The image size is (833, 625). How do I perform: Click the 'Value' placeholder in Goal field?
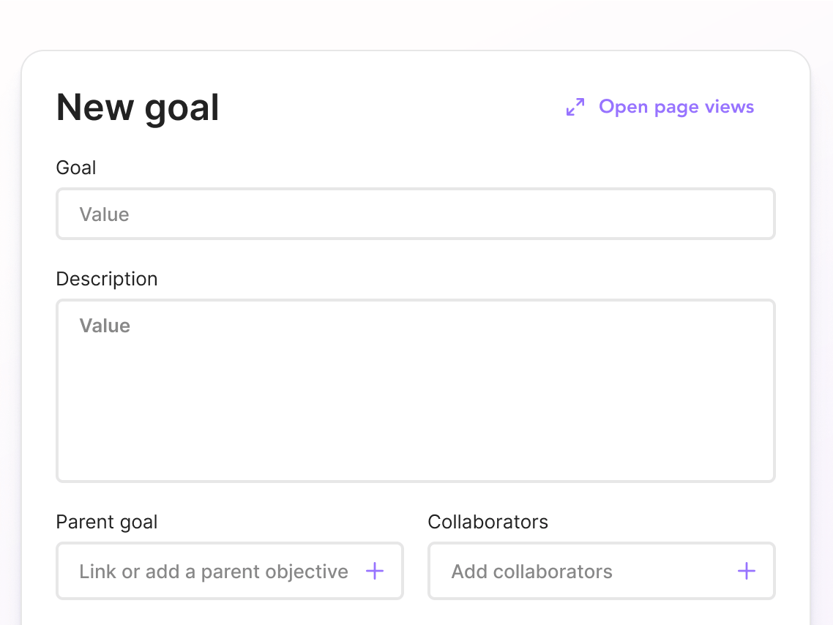[104, 214]
